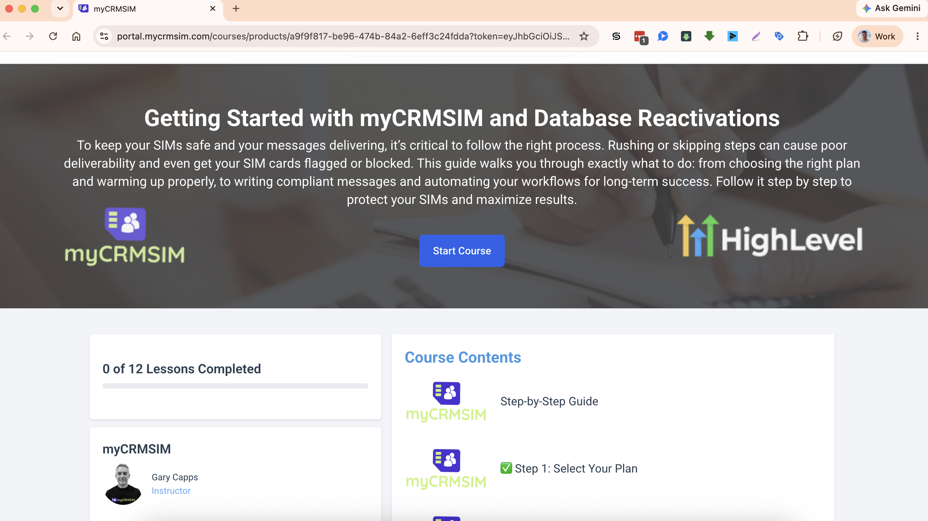Click the browser forward arrow
This screenshot has height=521, width=928.
pos(30,37)
